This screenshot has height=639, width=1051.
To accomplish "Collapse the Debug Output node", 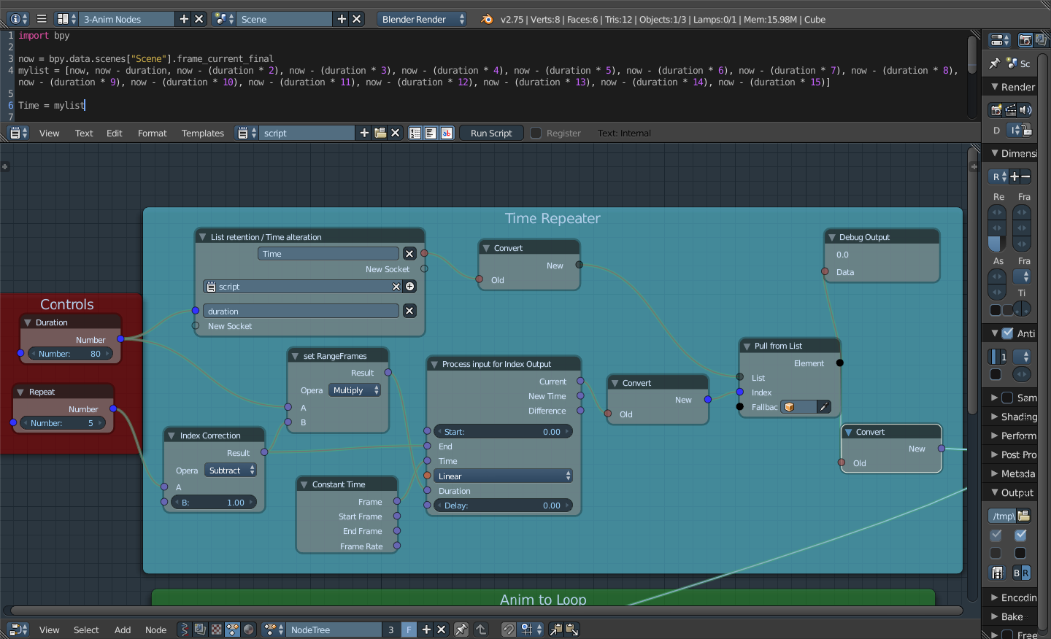I will [x=831, y=237].
